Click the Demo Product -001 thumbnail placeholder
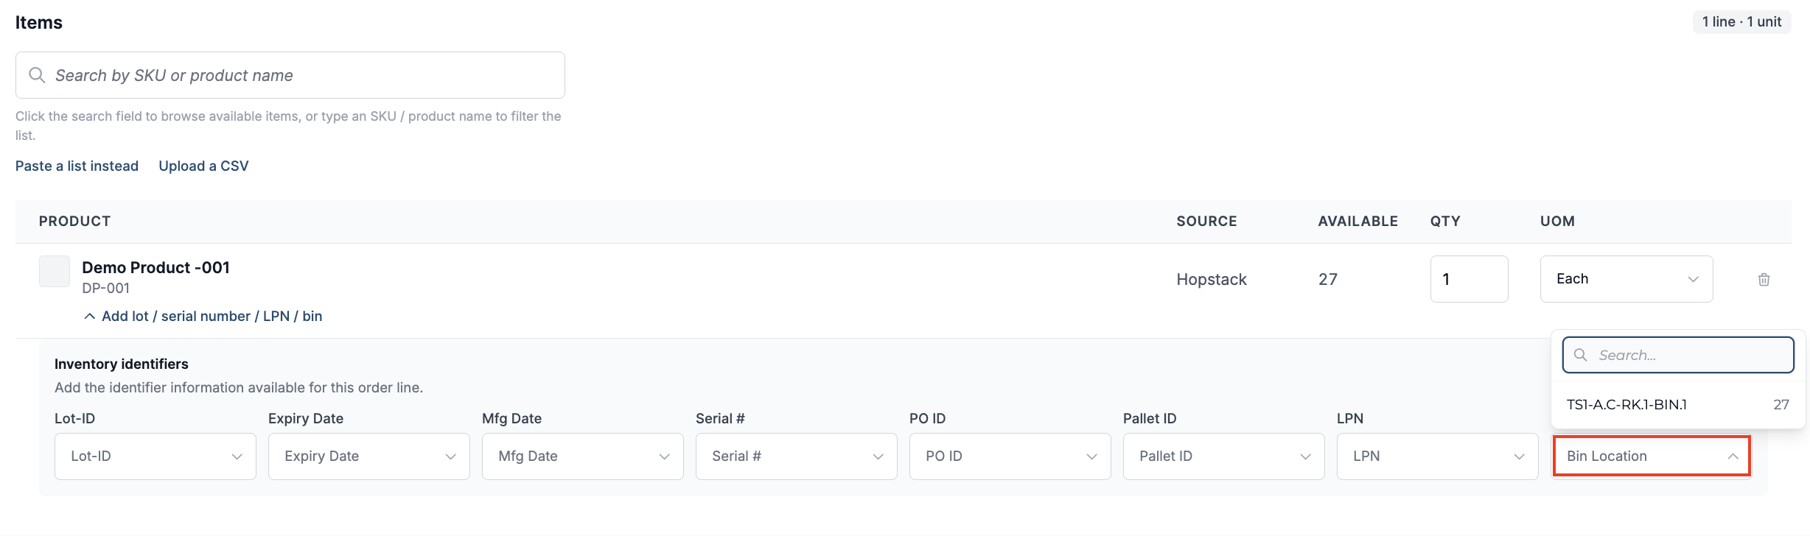Screen dimensions: 1810x536 click(55, 272)
